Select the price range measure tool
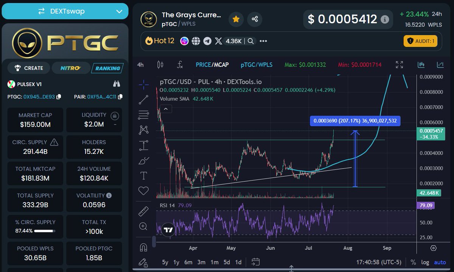Viewport: 454px width, 272px height. pos(143,145)
